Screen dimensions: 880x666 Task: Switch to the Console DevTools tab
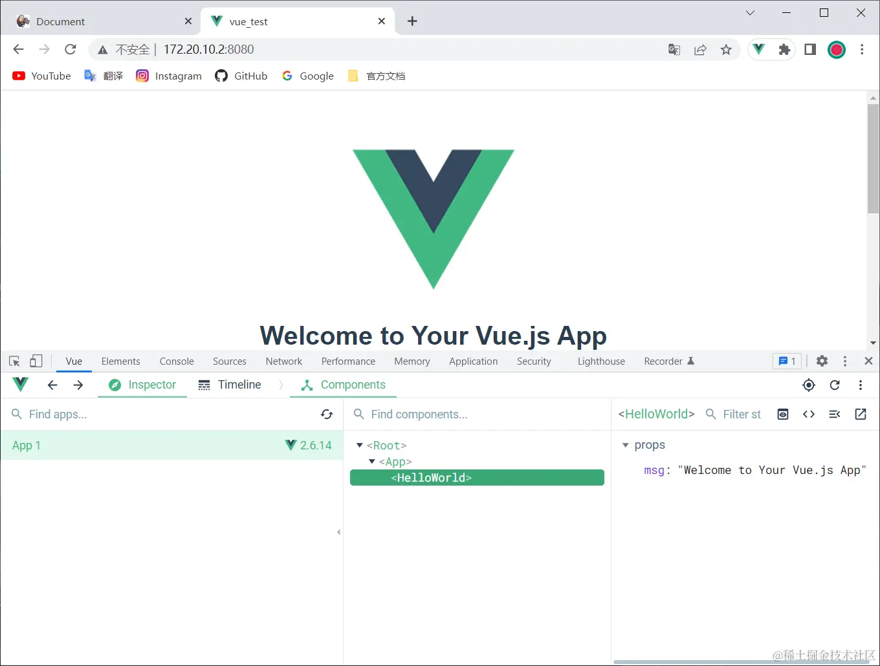[177, 361]
